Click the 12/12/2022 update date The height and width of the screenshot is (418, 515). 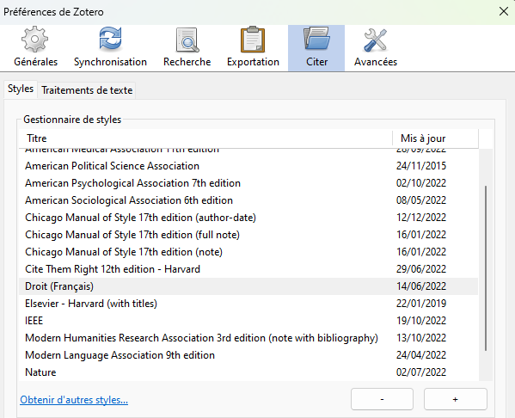pyautogui.click(x=421, y=218)
